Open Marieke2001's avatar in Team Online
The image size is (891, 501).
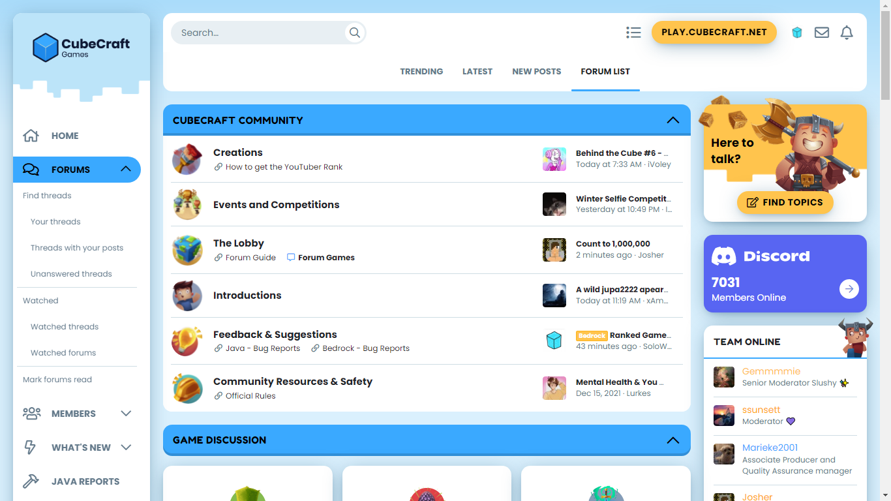click(x=724, y=454)
